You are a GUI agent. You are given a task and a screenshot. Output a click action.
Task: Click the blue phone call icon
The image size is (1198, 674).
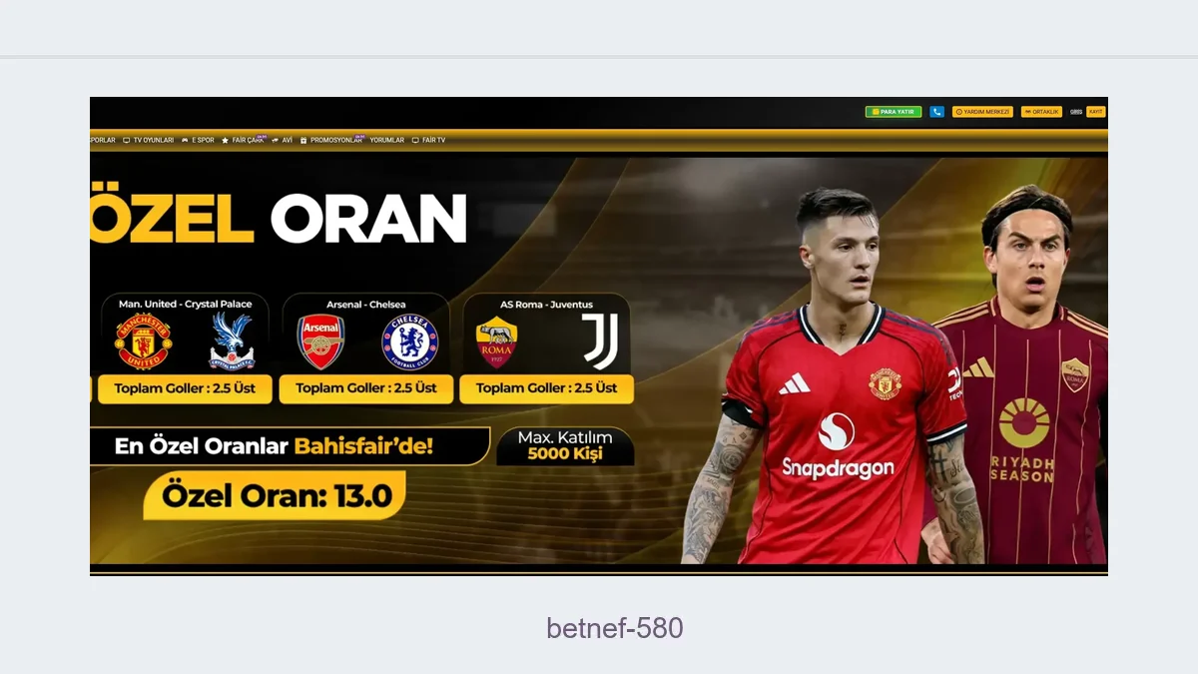936,112
